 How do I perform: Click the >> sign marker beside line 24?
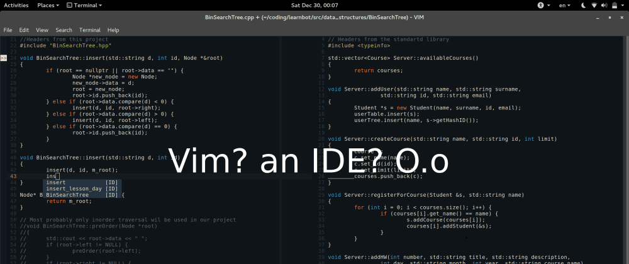click(x=3, y=58)
